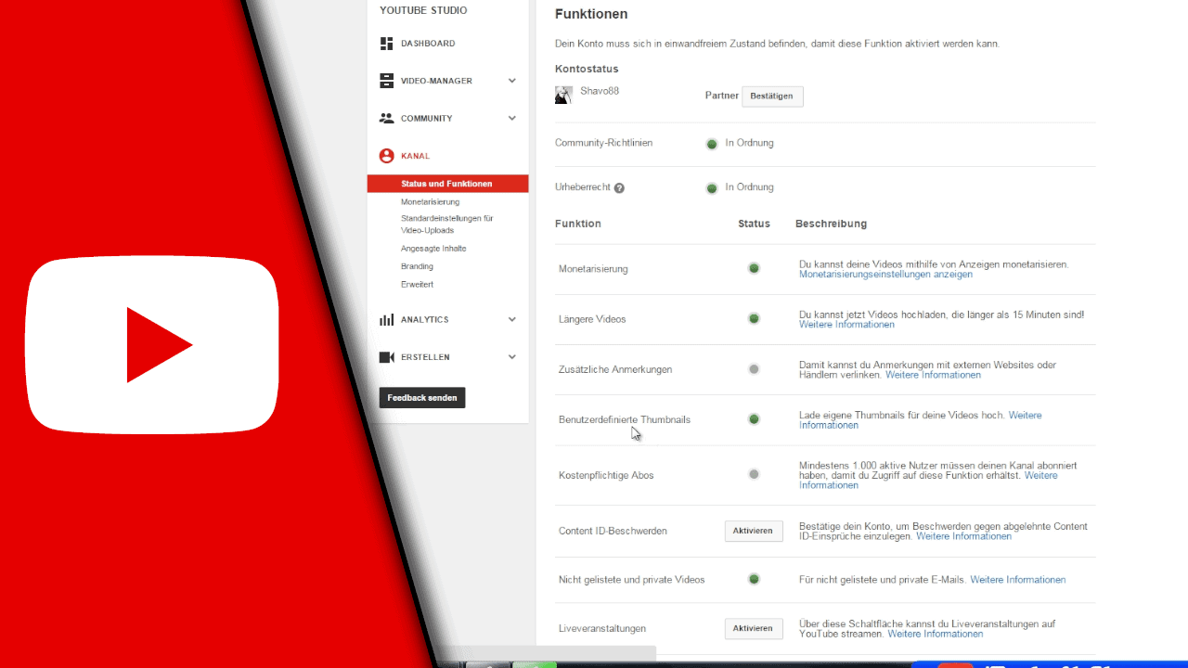Screen dimensions: 1188x668
Task: Expand the Community section chevron
Action: pos(512,119)
